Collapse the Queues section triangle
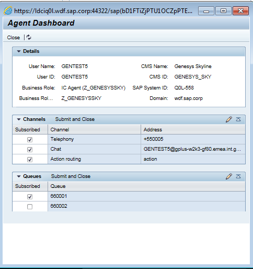This screenshot has height=269, width=253. [x=19, y=176]
